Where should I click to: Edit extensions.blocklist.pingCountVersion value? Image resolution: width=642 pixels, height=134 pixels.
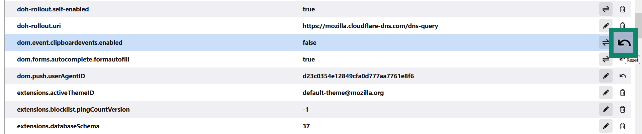click(x=606, y=109)
